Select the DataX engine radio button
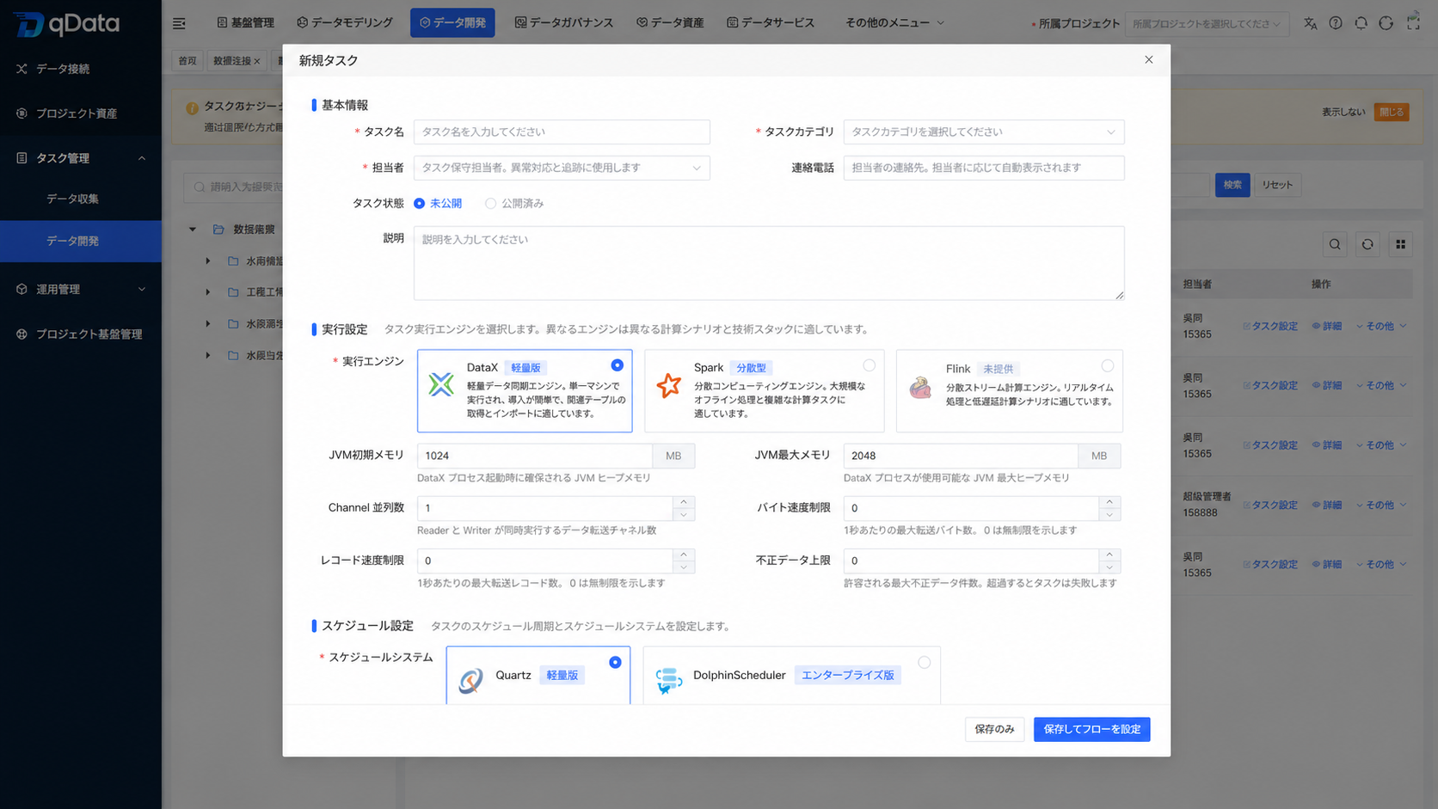 pyautogui.click(x=617, y=365)
